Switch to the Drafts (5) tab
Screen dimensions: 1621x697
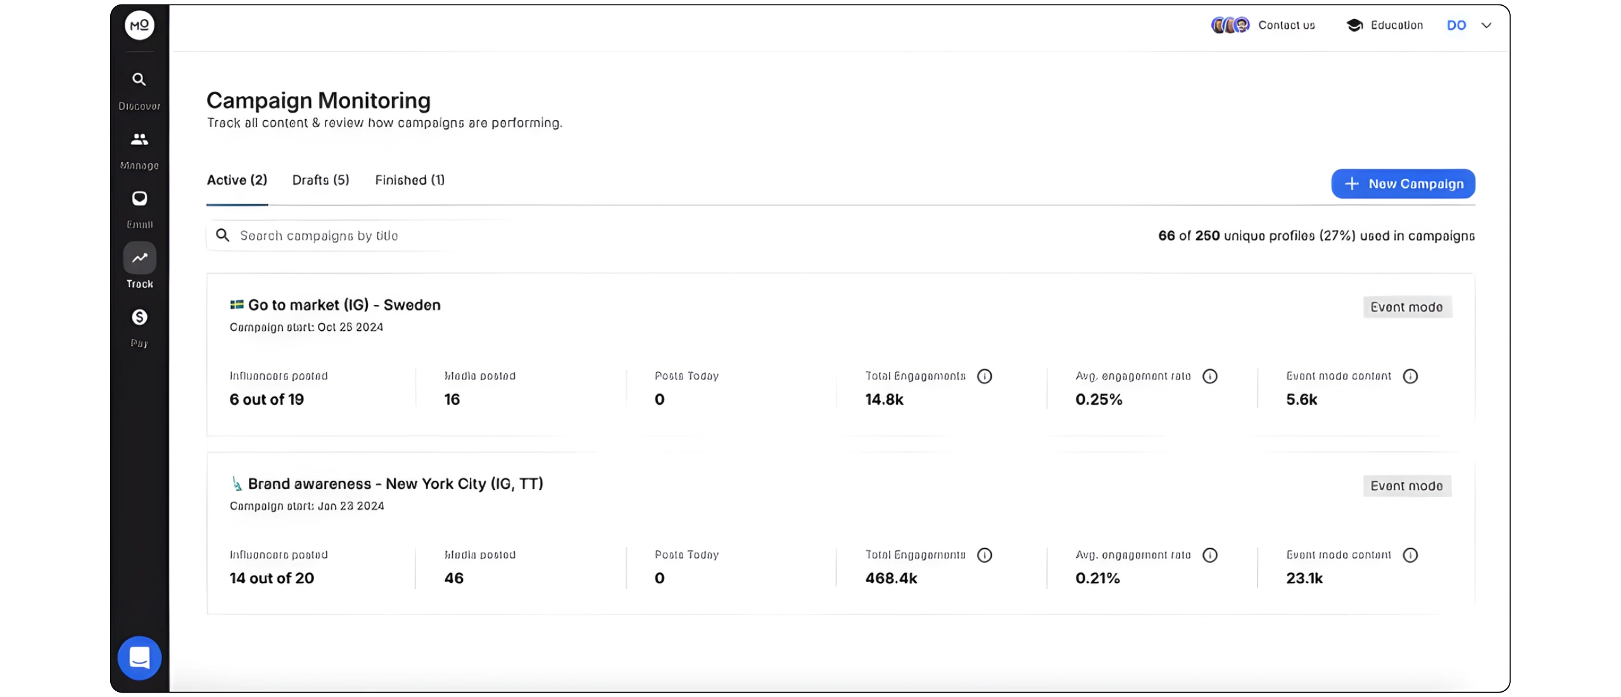[x=320, y=180]
